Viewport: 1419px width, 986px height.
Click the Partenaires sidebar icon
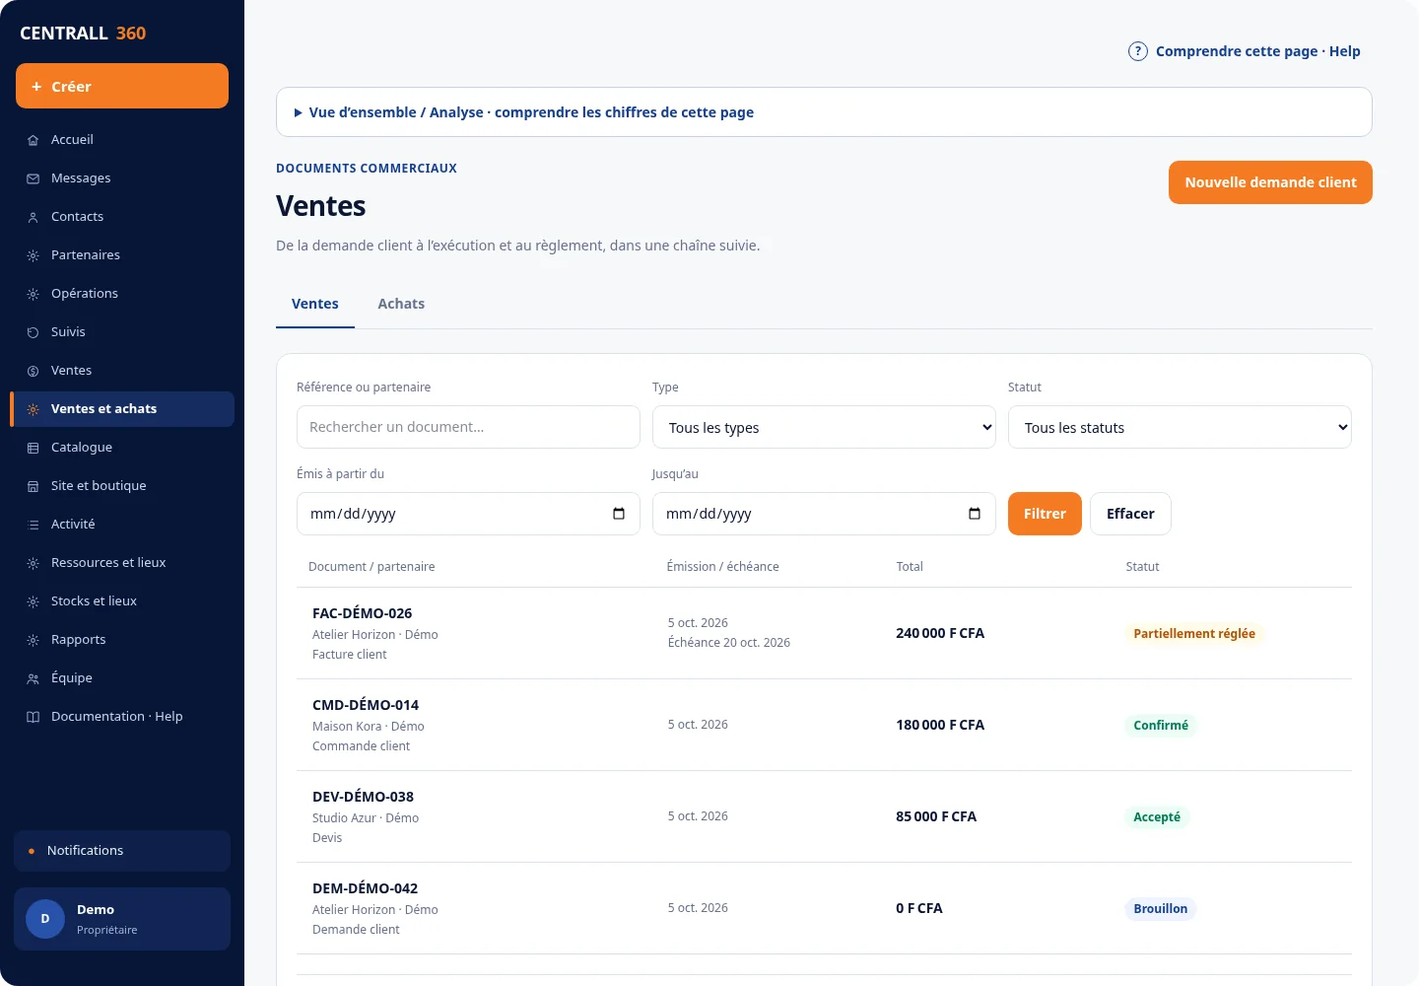(33, 255)
